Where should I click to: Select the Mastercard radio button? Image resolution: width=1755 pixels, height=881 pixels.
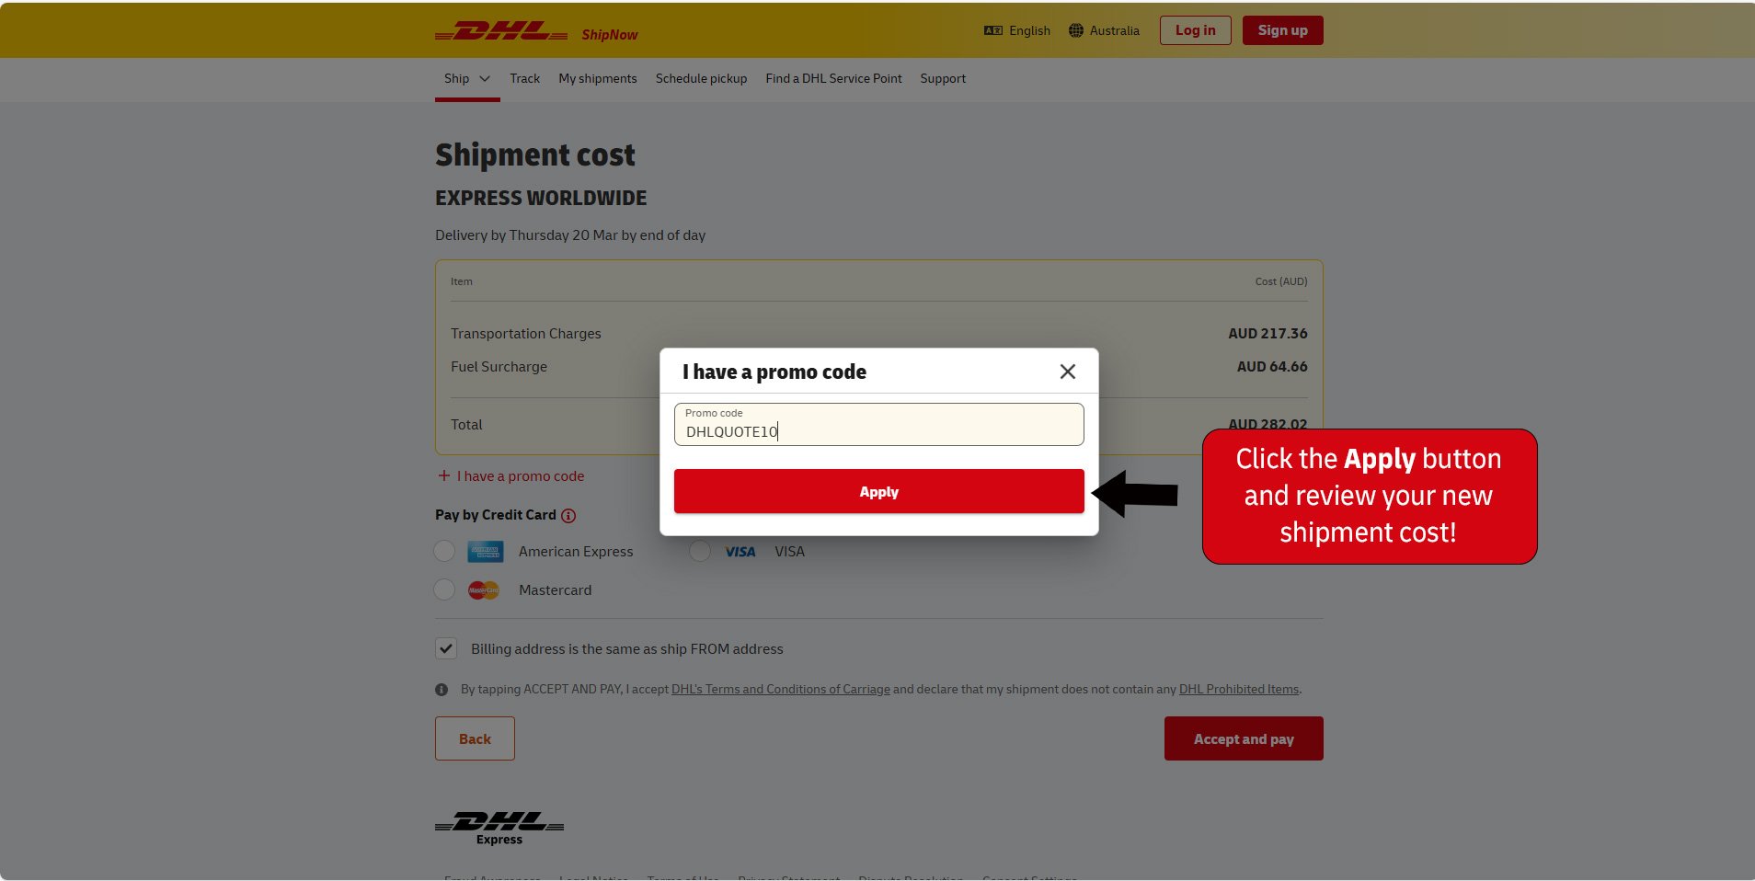tap(444, 589)
